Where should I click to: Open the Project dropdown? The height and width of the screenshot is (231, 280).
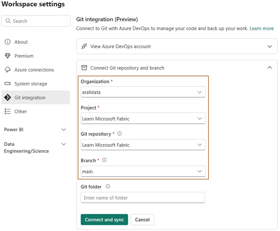click(x=143, y=118)
